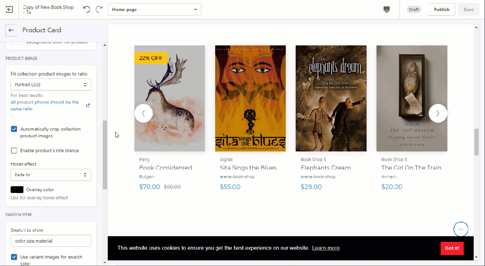Click the Armari vendor text
Image resolution: width=485 pixels, height=266 pixels.
(x=389, y=177)
